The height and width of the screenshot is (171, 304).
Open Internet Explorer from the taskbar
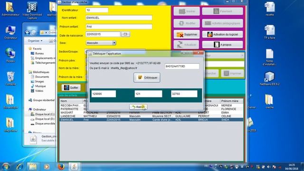pos(19,167)
